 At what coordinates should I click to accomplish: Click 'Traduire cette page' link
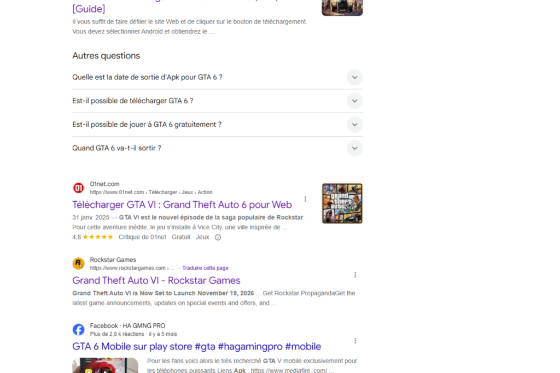(x=206, y=268)
